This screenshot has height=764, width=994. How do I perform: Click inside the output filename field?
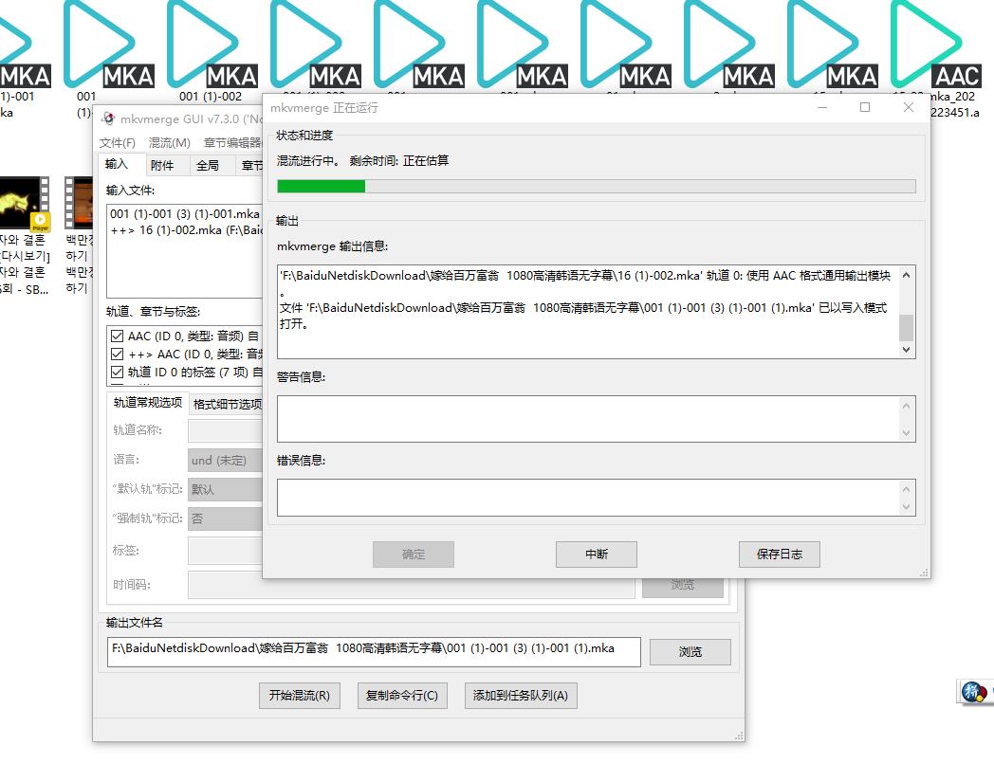coord(373,651)
